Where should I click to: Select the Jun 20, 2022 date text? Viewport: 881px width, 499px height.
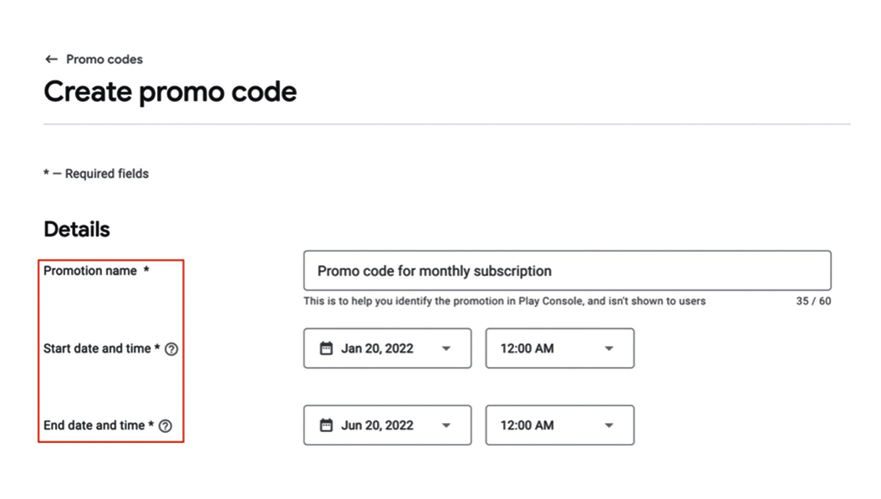377,425
